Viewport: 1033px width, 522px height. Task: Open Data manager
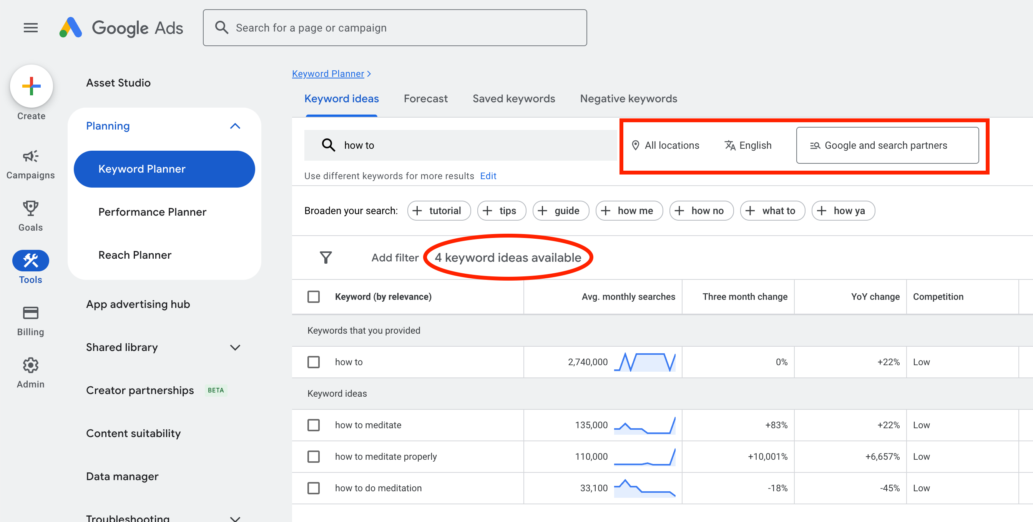(122, 476)
